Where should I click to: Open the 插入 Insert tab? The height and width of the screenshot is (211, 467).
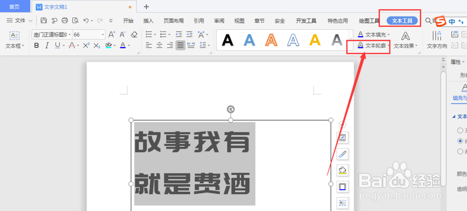point(149,20)
